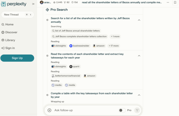The image size is (179, 116).
Task: Click the Sign Up button
Action: pos(17,58)
